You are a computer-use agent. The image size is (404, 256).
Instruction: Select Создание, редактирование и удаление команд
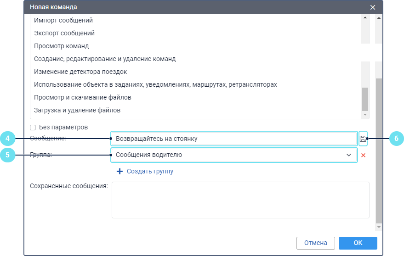tap(105, 59)
